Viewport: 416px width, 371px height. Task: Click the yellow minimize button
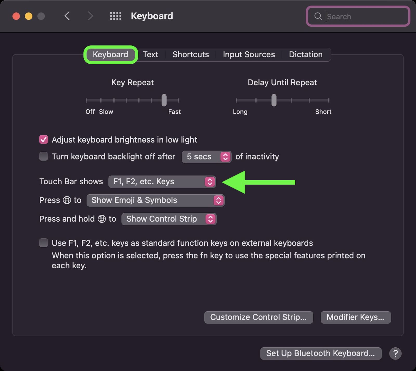point(28,16)
